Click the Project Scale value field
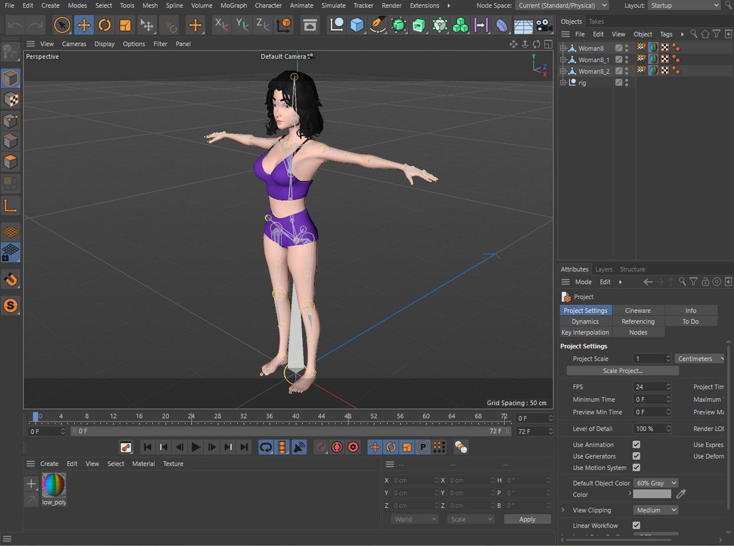This screenshot has height=546, width=734. point(649,358)
